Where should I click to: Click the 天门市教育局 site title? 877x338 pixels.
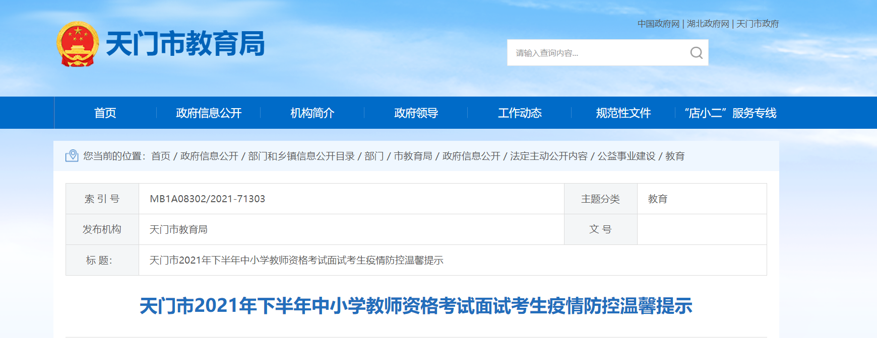(185, 44)
